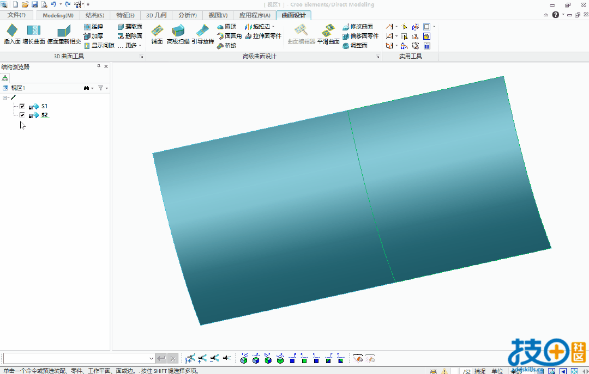Open dropdown beside the square utility icon
The width and height of the screenshot is (589, 374).
tap(434, 27)
